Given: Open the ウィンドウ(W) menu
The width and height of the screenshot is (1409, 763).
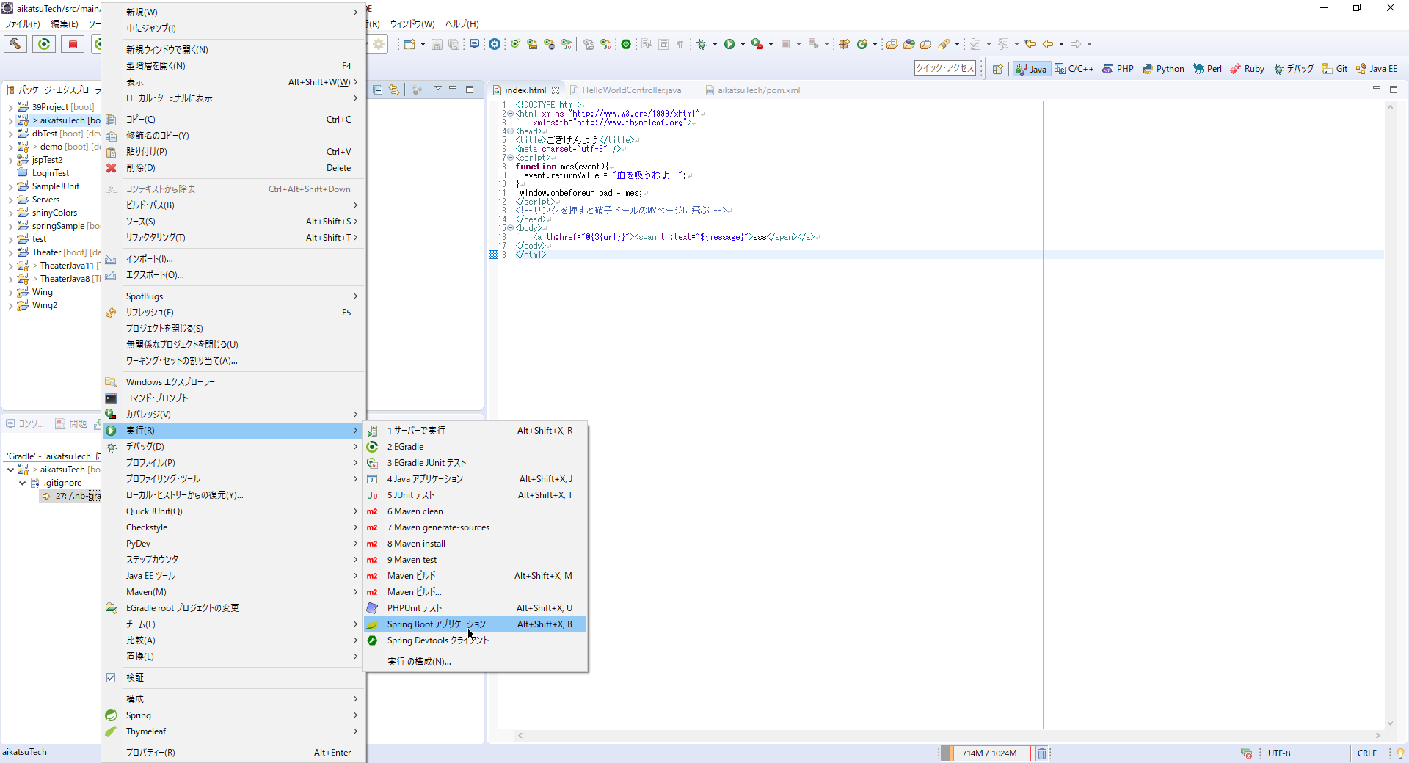Looking at the screenshot, I should [x=412, y=24].
